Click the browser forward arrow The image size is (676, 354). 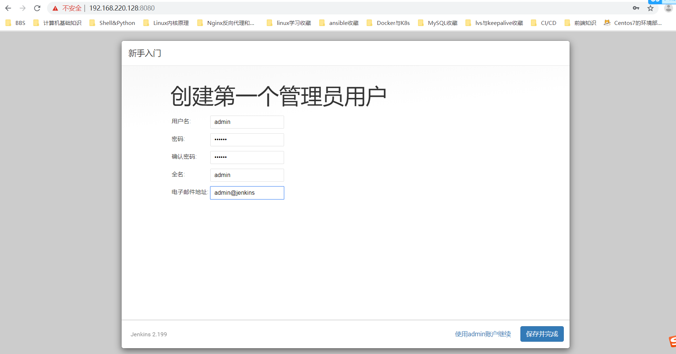(x=22, y=8)
